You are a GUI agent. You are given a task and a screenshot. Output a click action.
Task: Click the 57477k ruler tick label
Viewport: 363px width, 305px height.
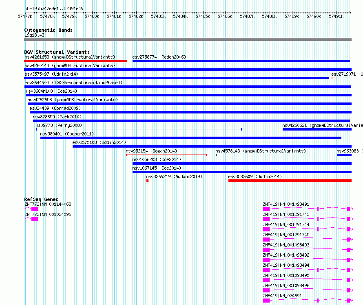25,17
